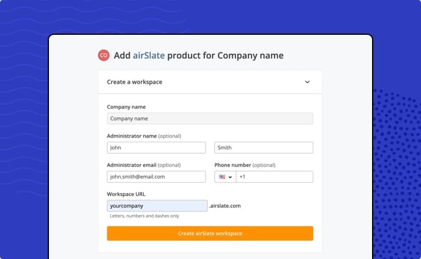Click the last name field showing Smith
Image resolution: width=421 pixels, height=259 pixels.
tap(264, 148)
